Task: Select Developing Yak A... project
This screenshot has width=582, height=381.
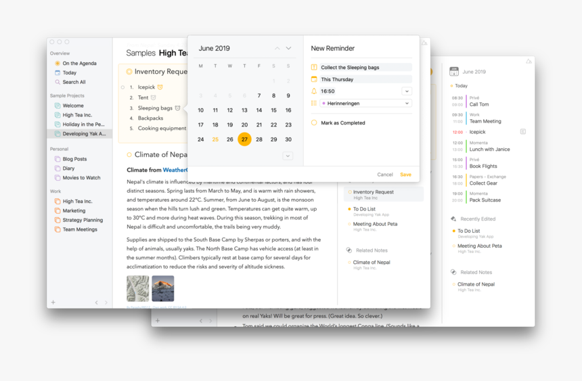Action: [80, 134]
